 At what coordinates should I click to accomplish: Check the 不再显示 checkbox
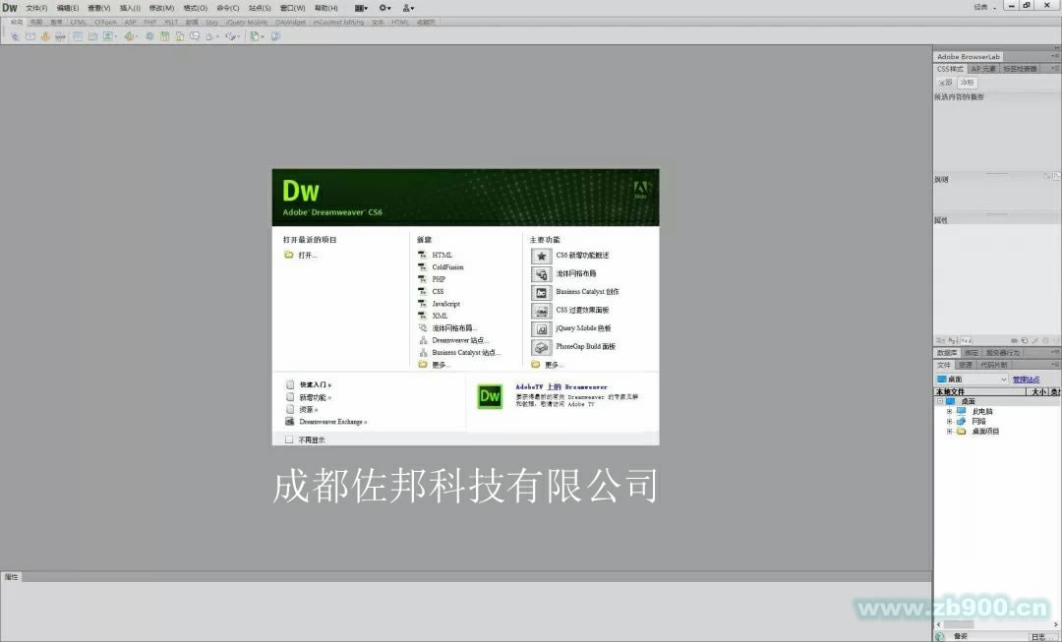point(289,439)
